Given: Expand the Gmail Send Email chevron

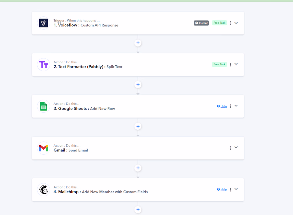Looking at the screenshot, I should (236, 147).
